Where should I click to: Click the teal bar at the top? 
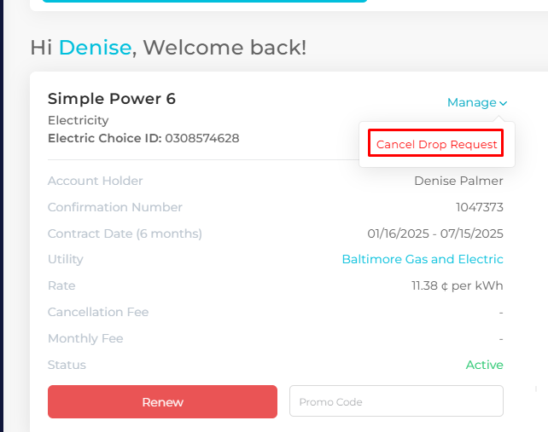click(x=205, y=1)
